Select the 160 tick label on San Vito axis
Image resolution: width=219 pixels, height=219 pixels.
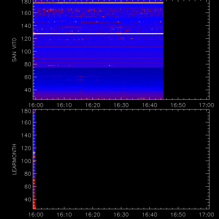(26, 13)
